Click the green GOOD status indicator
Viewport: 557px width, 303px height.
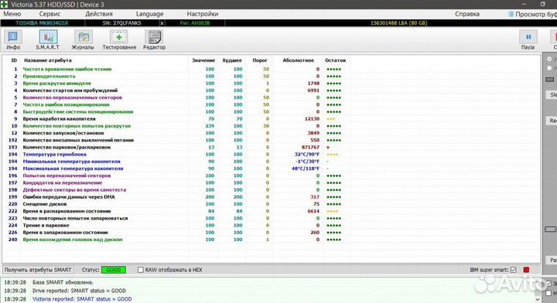point(114,270)
